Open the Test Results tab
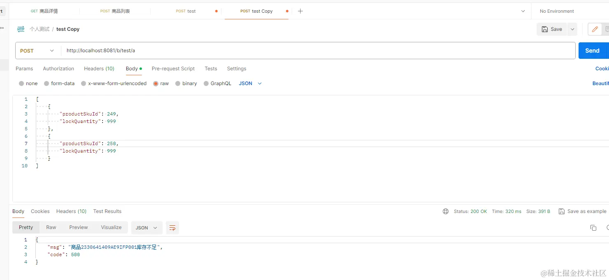 coord(107,211)
